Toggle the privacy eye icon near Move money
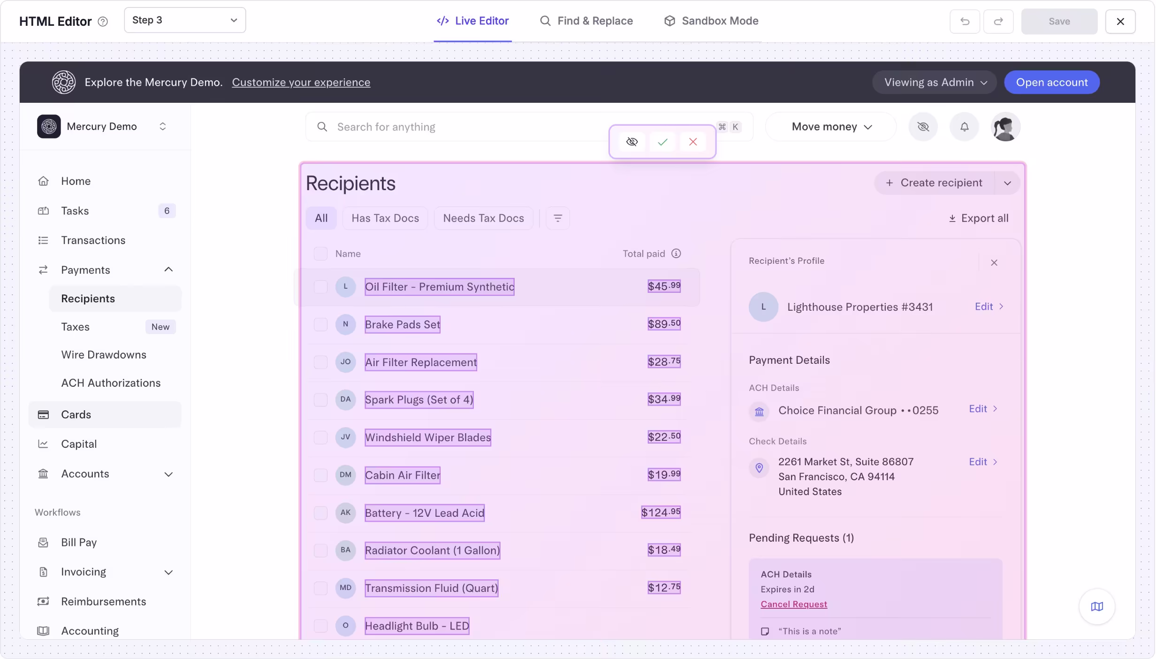The height and width of the screenshot is (659, 1156). (923, 127)
